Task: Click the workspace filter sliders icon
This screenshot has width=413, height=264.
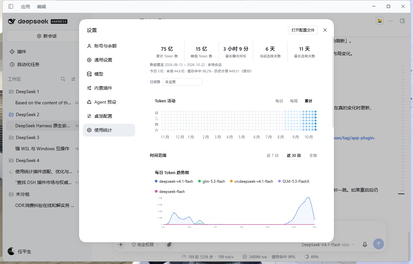Action: (73, 79)
